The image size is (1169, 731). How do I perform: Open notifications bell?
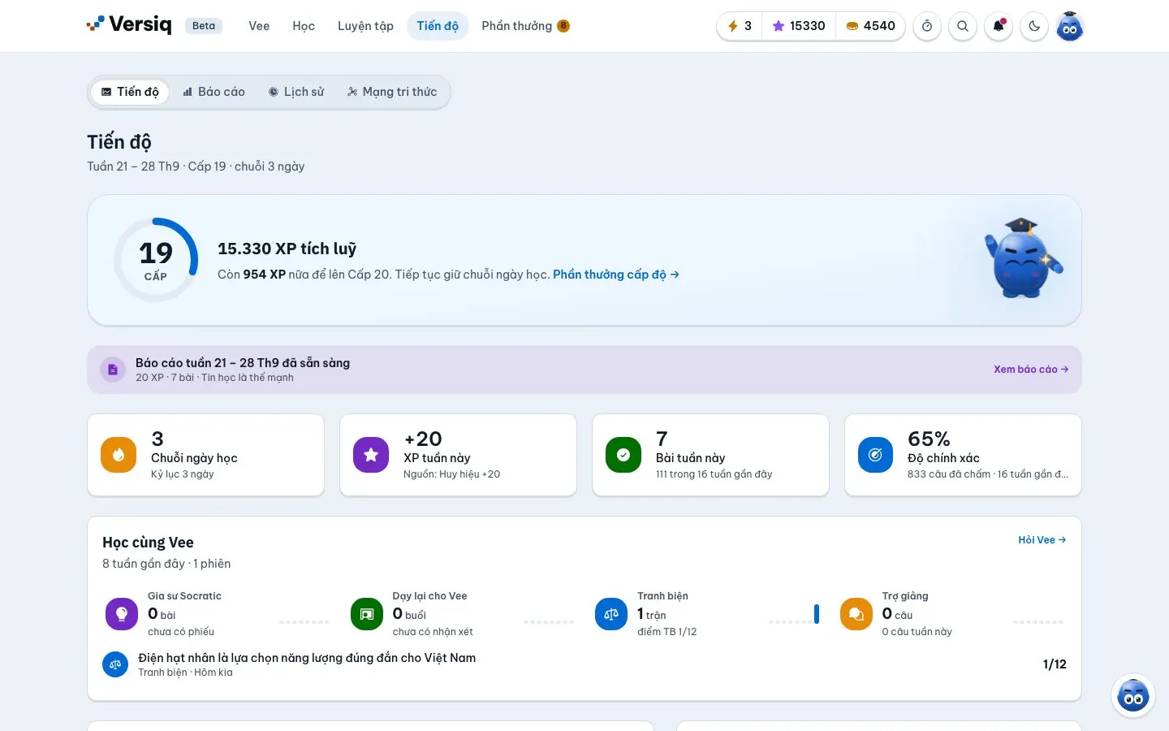(999, 26)
